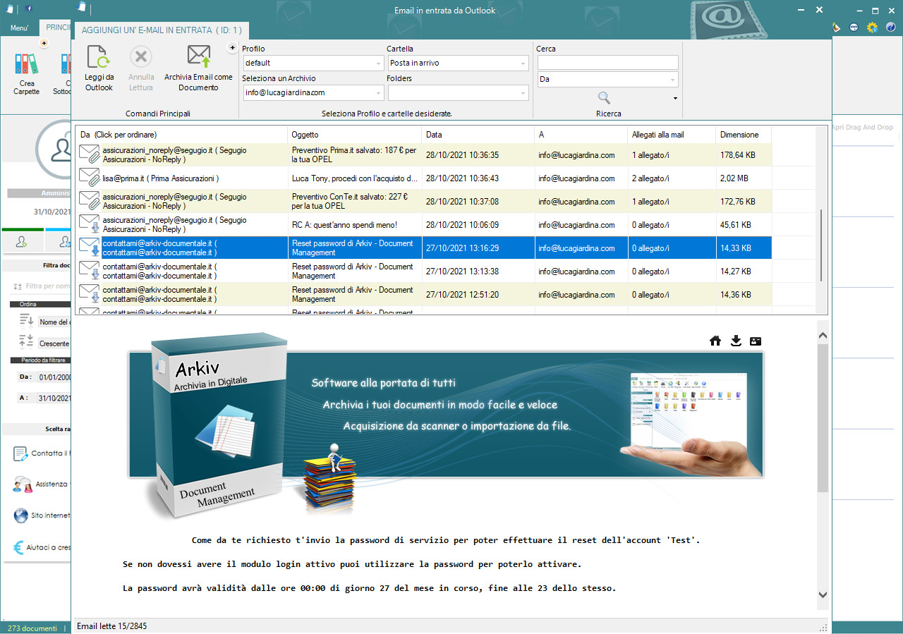Screen dimensions: 903x634
Task: Click the Da date field 01/01/2000
Action: point(54,377)
